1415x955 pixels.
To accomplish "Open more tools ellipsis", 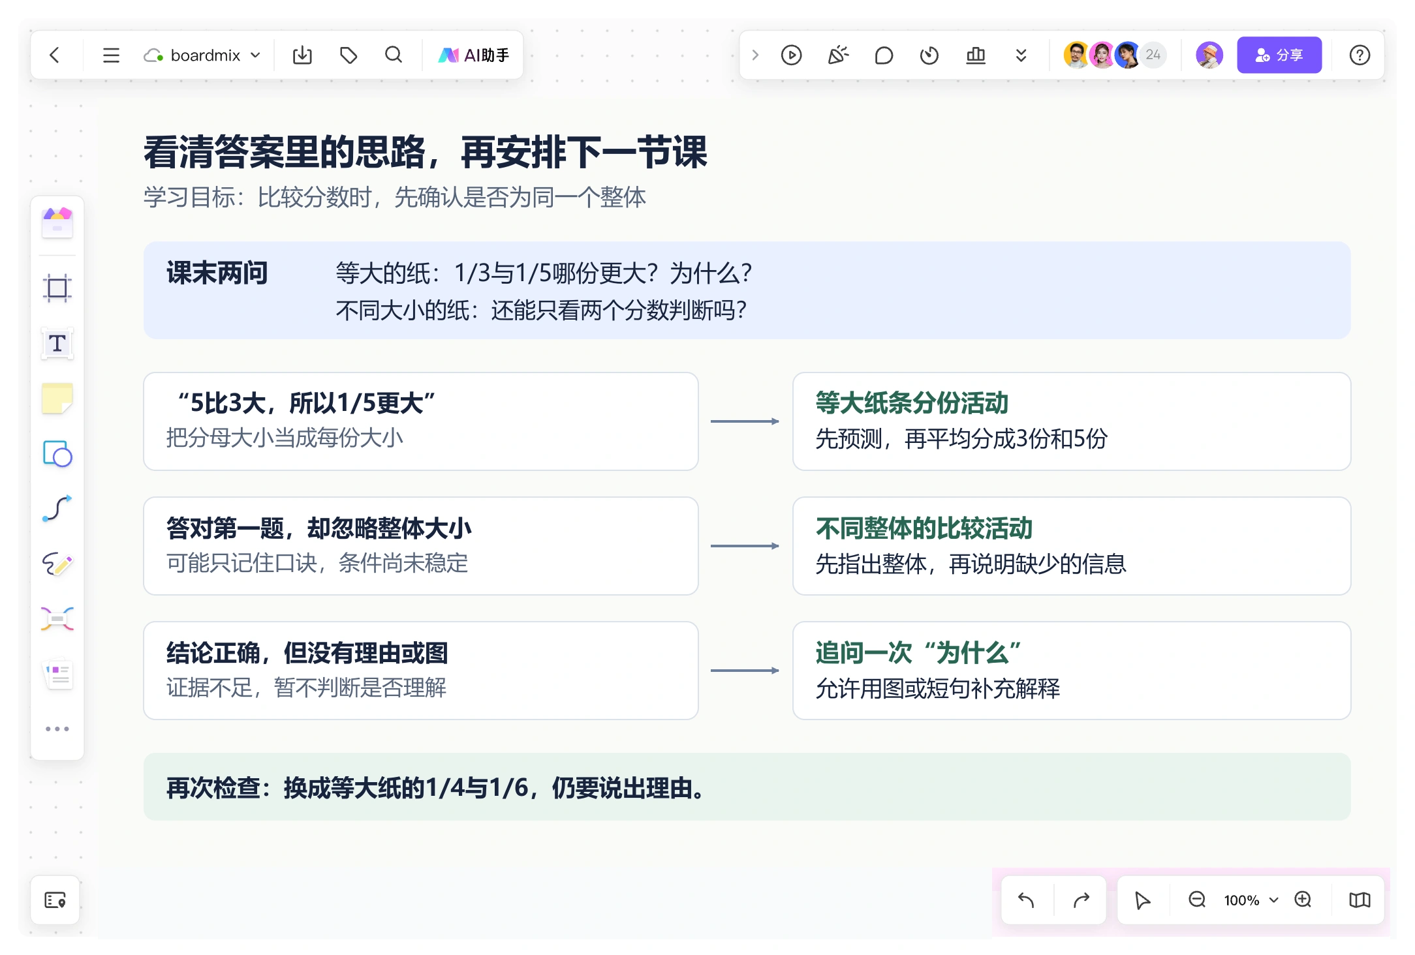I will point(57,729).
